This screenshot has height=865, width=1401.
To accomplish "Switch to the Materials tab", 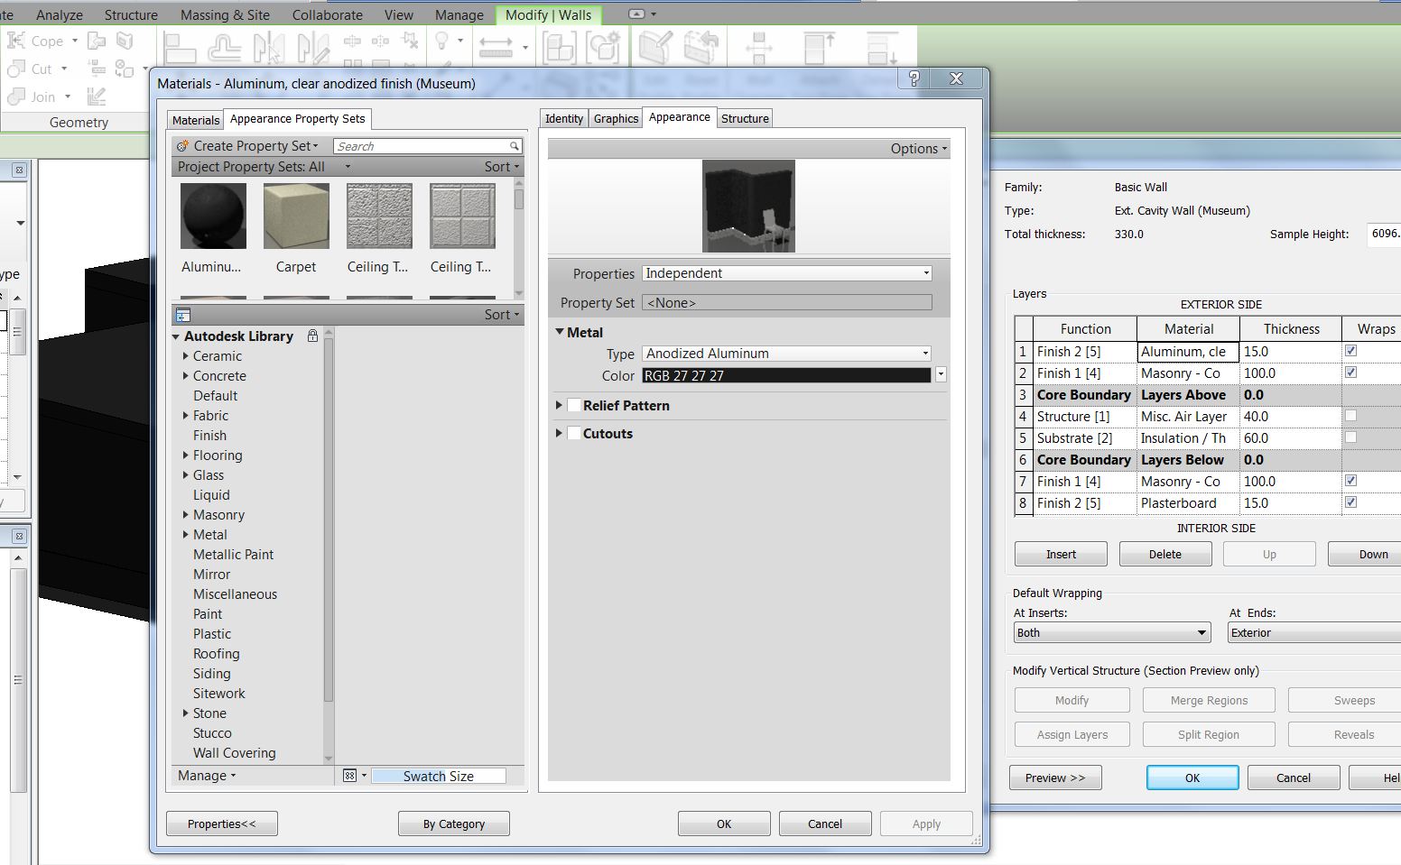I will [196, 120].
